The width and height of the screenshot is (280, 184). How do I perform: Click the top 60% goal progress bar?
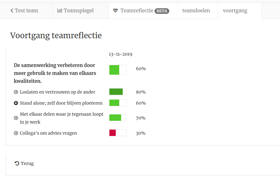click(118, 70)
